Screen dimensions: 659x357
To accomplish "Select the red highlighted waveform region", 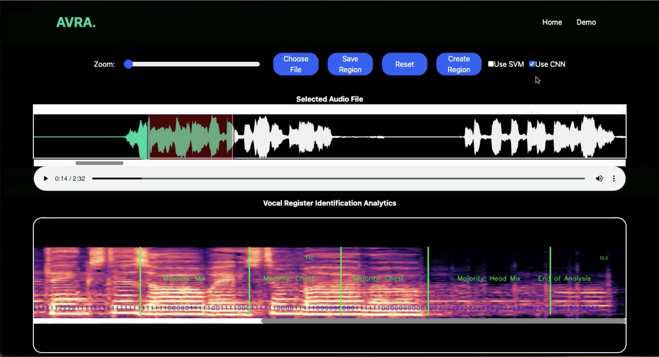I will (x=190, y=136).
